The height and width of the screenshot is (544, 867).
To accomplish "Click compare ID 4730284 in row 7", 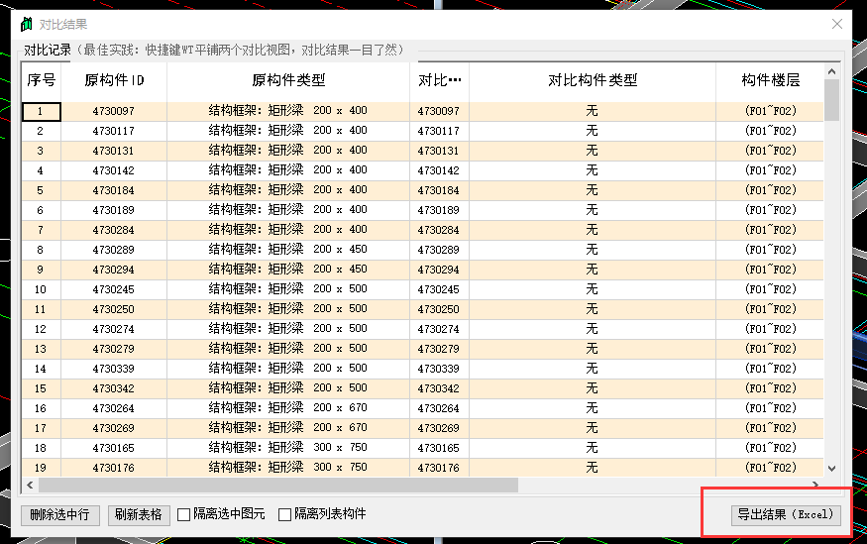I will [x=440, y=230].
